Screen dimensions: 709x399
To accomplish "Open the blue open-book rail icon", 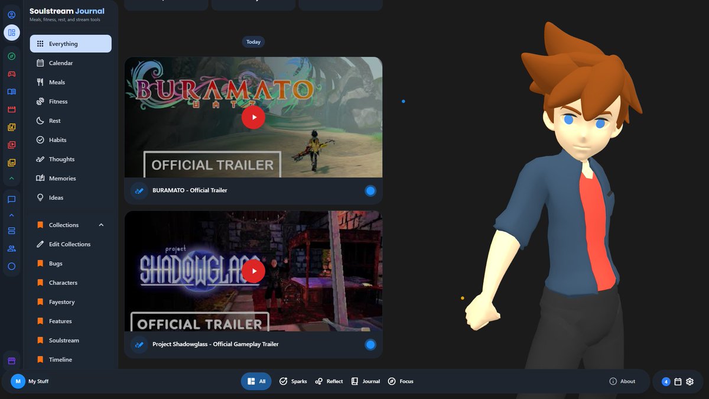I will pos(11,92).
